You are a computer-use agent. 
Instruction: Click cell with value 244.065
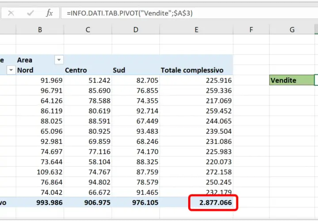coord(196,121)
